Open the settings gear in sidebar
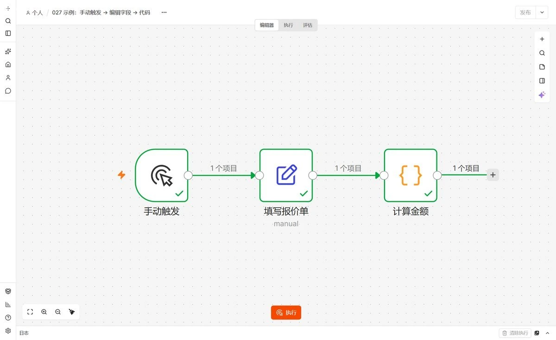556x340 pixels. pyautogui.click(x=8, y=331)
